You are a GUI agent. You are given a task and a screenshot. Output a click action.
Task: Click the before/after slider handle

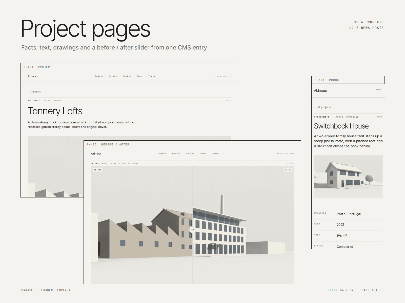[193, 230]
